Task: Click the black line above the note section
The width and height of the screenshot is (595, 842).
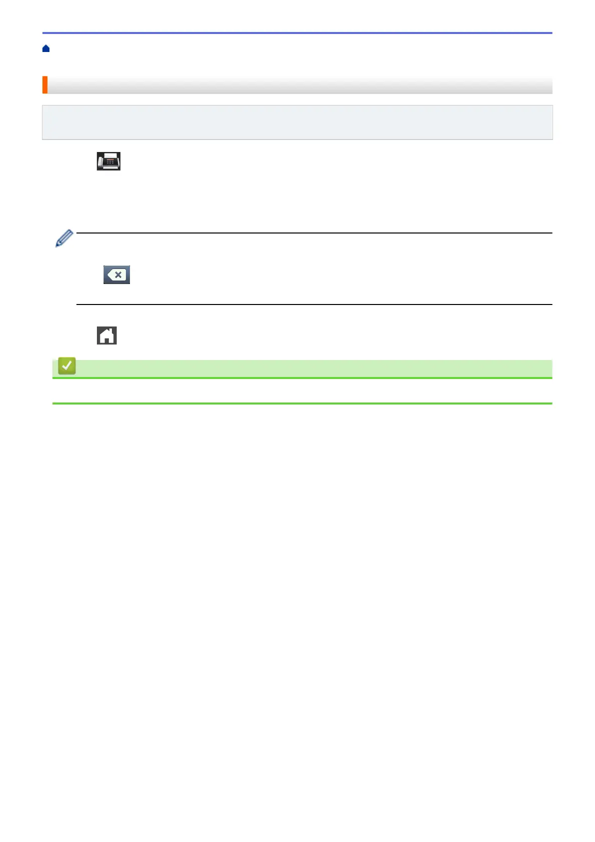Action: pyautogui.click(x=314, y=233)
